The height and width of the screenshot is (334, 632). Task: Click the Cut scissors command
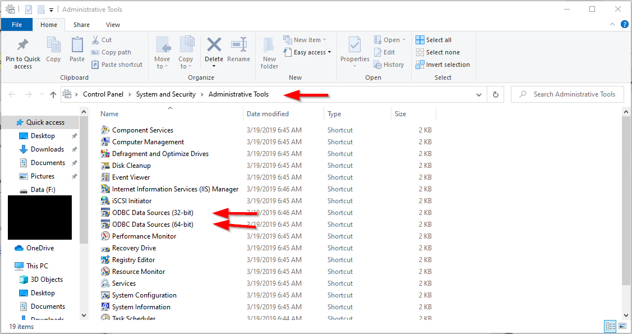102,40
